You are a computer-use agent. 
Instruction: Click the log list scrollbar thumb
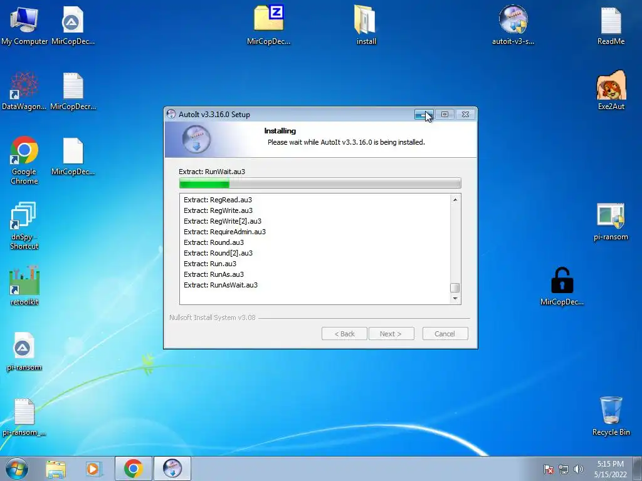[455, 287]
